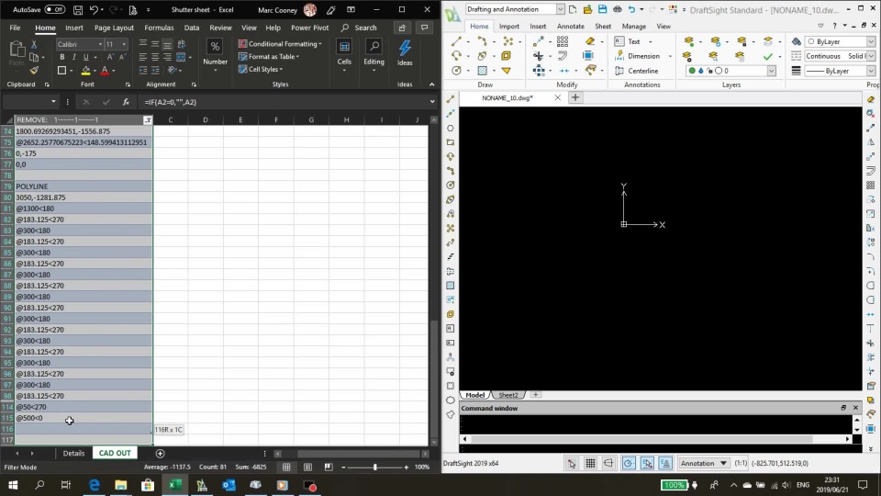Add a new sheet with plus icon in Excel
Viewport: 881px width, 496px height.
pos(160,453)
